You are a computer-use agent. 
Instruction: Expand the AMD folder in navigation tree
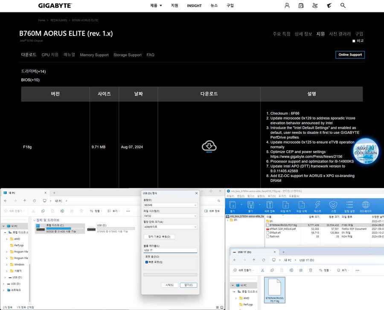click(7, 239)
